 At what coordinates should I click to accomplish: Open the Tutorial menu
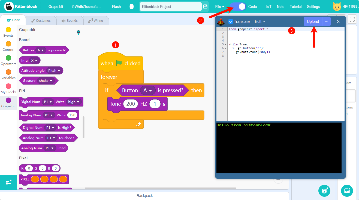[x=295, y=7]
